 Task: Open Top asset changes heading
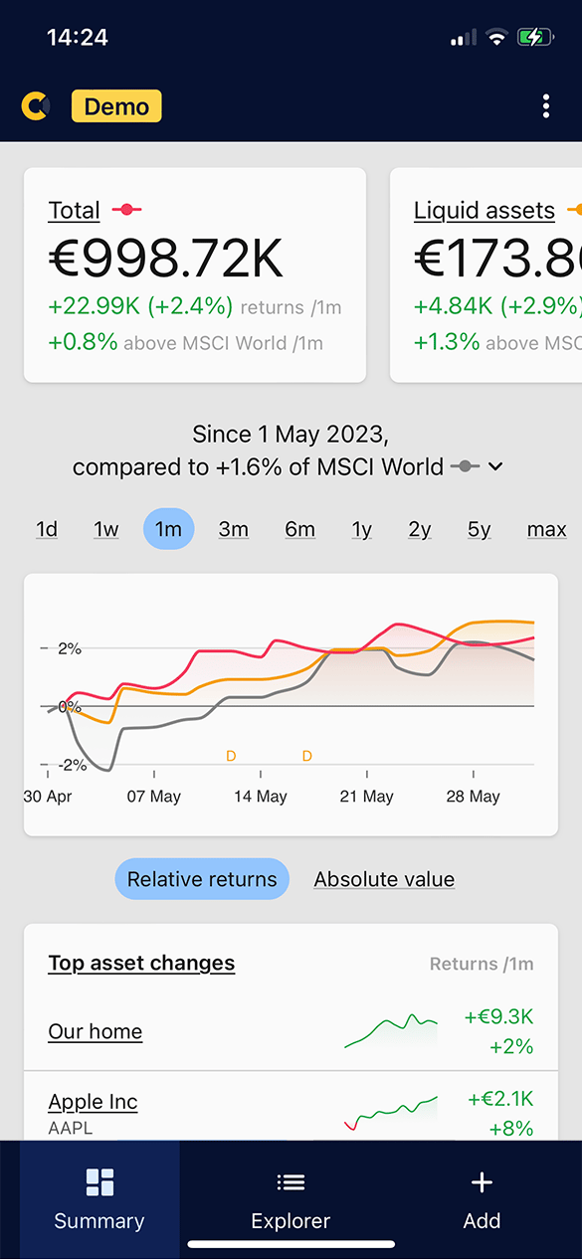click(141, 963)
